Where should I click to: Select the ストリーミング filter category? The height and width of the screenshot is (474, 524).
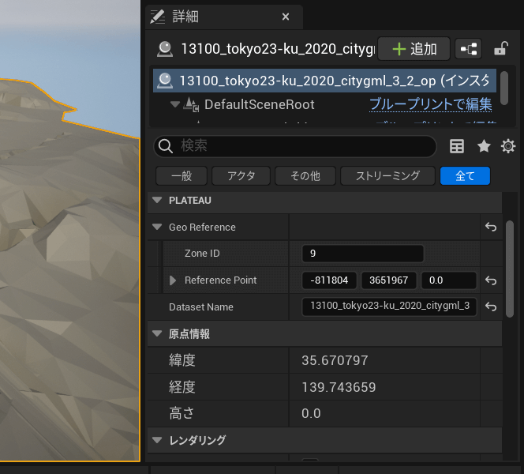[x=387, y=176]
